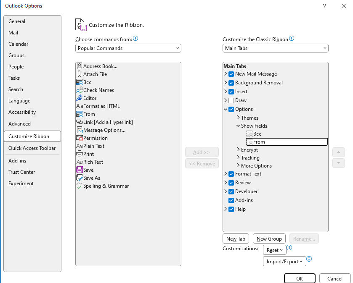Click the Bcc icon under Show Fields
This screenshot has height=283, width=353.
click(x=249, y=134)
